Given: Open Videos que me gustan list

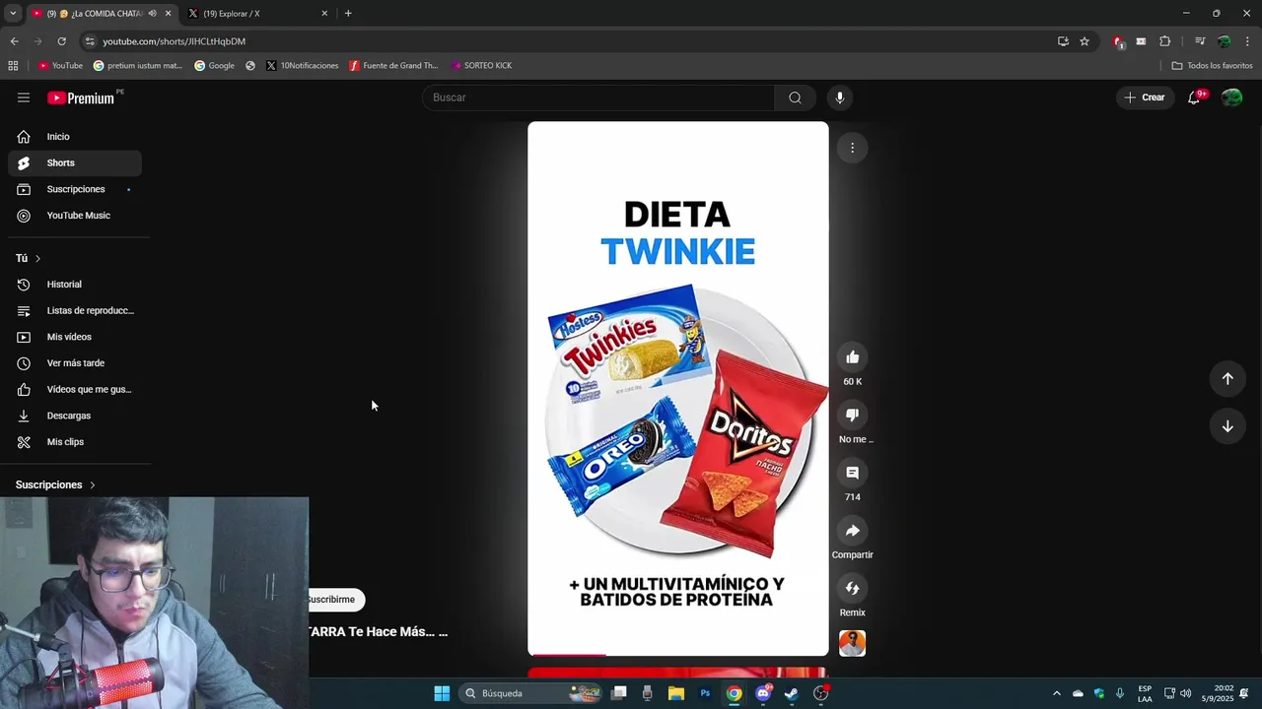Looking at the screenshot, I should click(75, 389).
